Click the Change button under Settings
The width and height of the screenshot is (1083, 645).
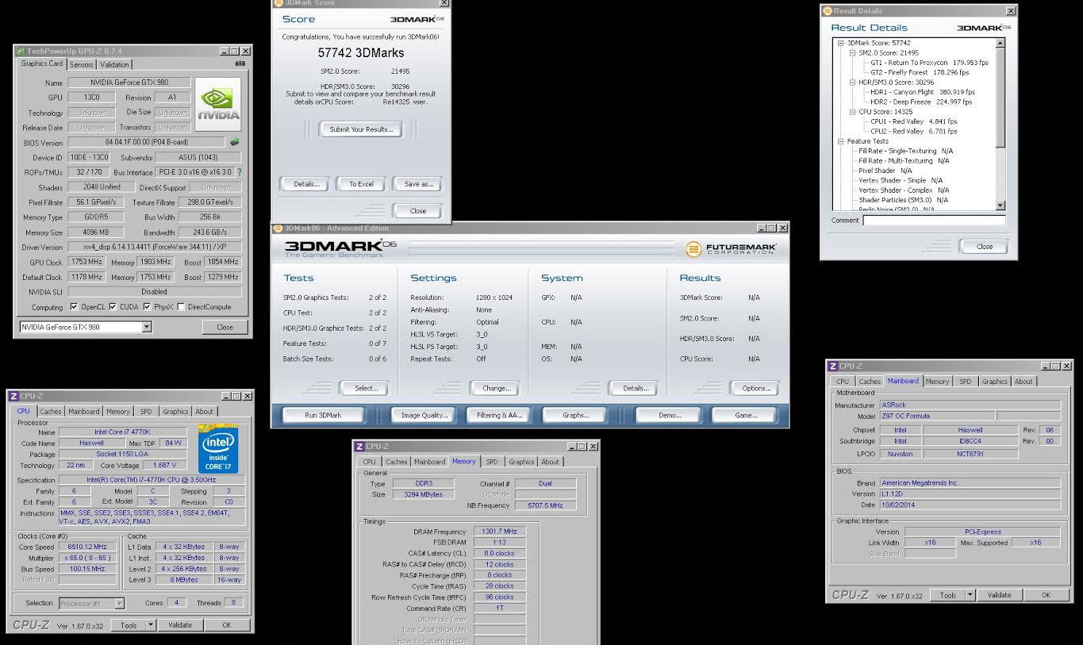(496, 388)
